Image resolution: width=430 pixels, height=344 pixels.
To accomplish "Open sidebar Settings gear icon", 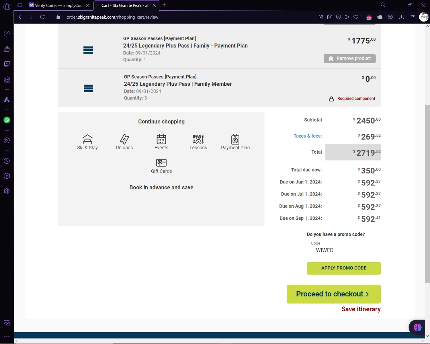I will (x=7, y=191).
